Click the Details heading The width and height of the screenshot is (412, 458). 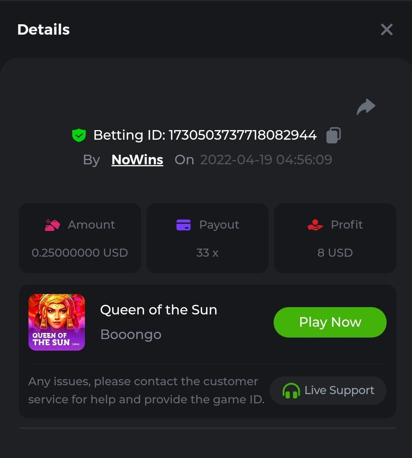[43, 30]
